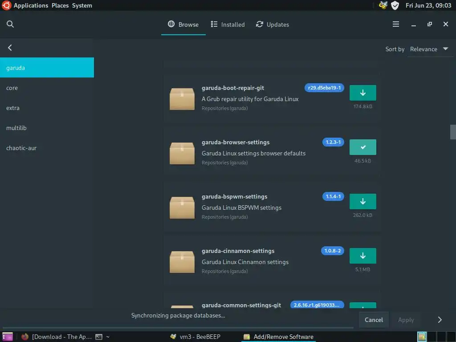The height and width of the screenshot is (342, 456).
Task: Click the Apply button
Action: [x=406, y=320]
